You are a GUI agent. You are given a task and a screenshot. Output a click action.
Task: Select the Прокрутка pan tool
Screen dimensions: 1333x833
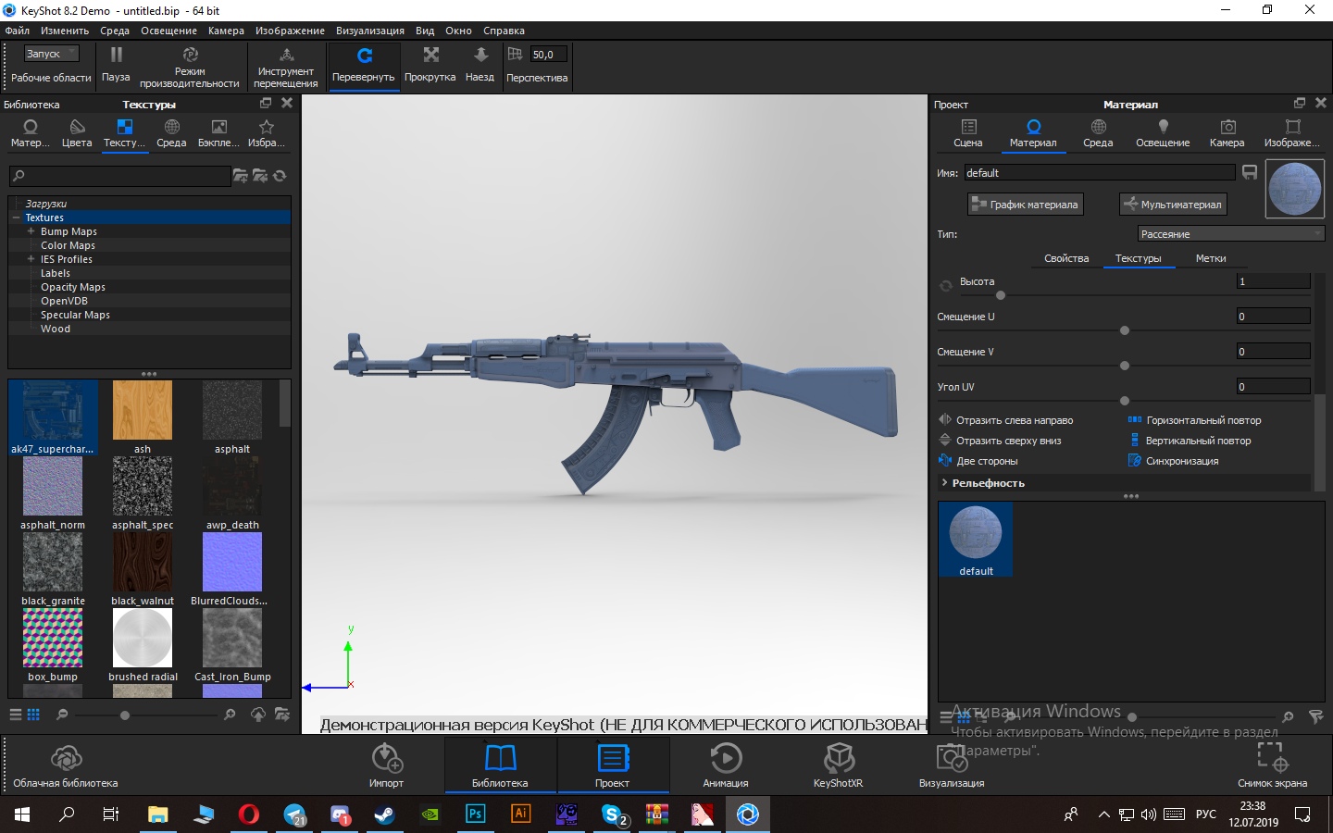pyautogui.click(x=430, y=66)
